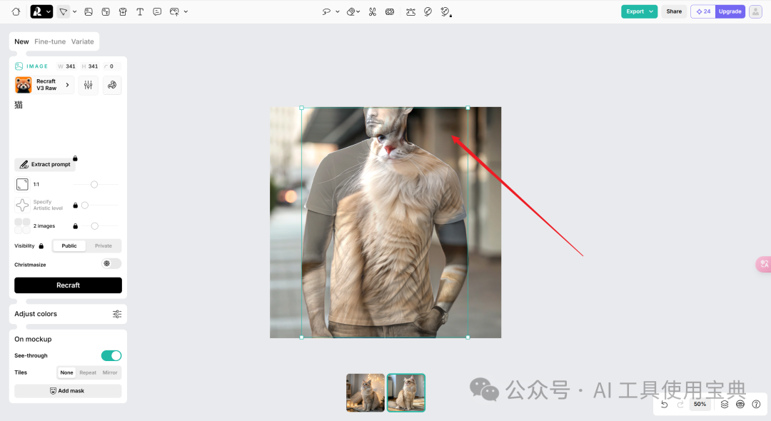Open the eraser tool dropdown chevron
The width and height of the screenshot is (771, 421).
pos(359,11)
